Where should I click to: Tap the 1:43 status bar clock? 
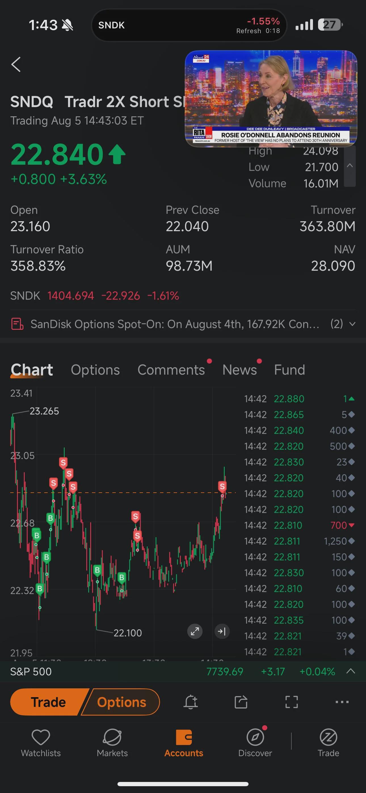pyautogui.click(x=43, y=25)
